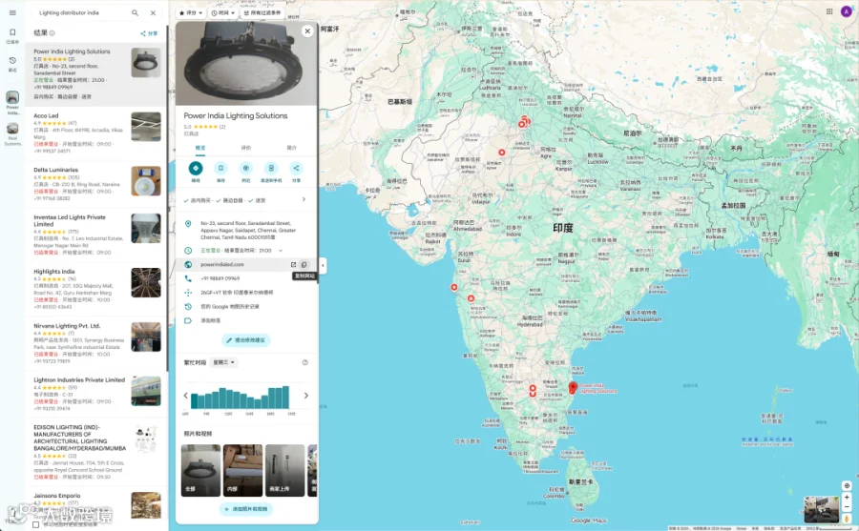Open Google apps grid
859x531 pixels.
coord(829,11)
